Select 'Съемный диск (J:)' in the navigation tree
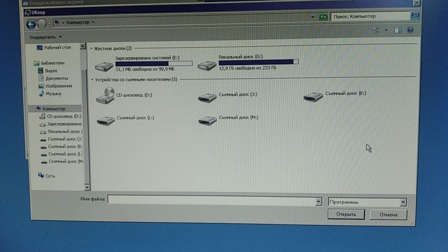448x252 pixels. pyautogui.click(x=62, y=139)
